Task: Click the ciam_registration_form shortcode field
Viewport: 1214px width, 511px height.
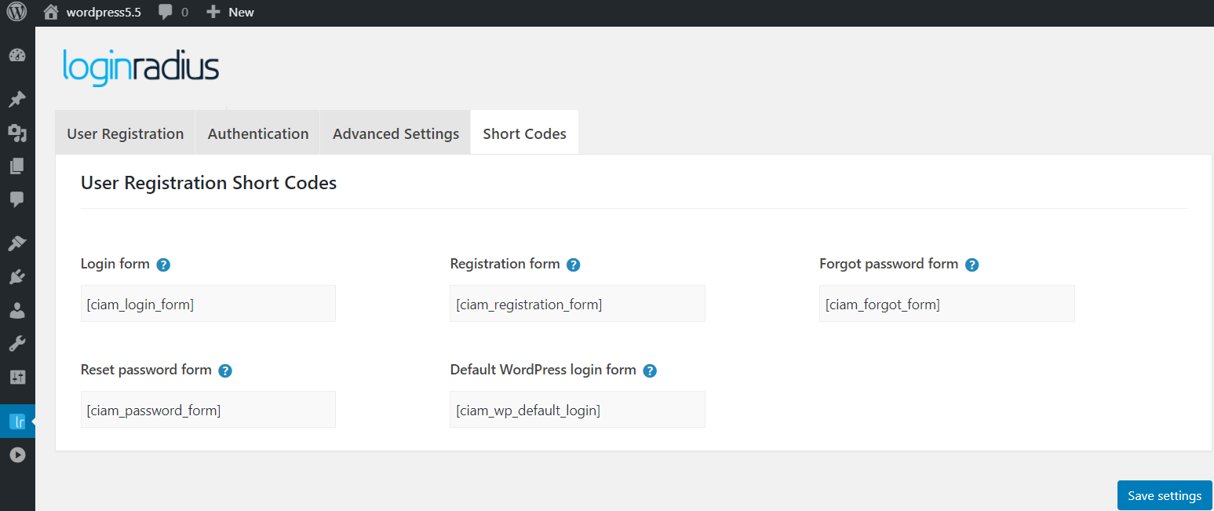Action: click(x=577, y=304)
